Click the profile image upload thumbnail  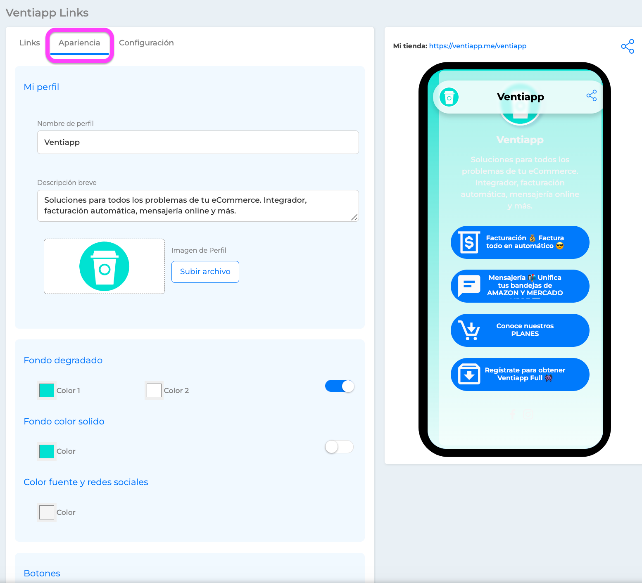pyautogui.click(x=104, y=266)
